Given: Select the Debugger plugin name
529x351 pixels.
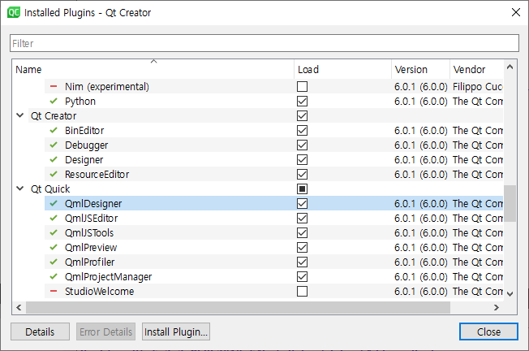Looking at the screenshot, I should click(x=86, y=145).
